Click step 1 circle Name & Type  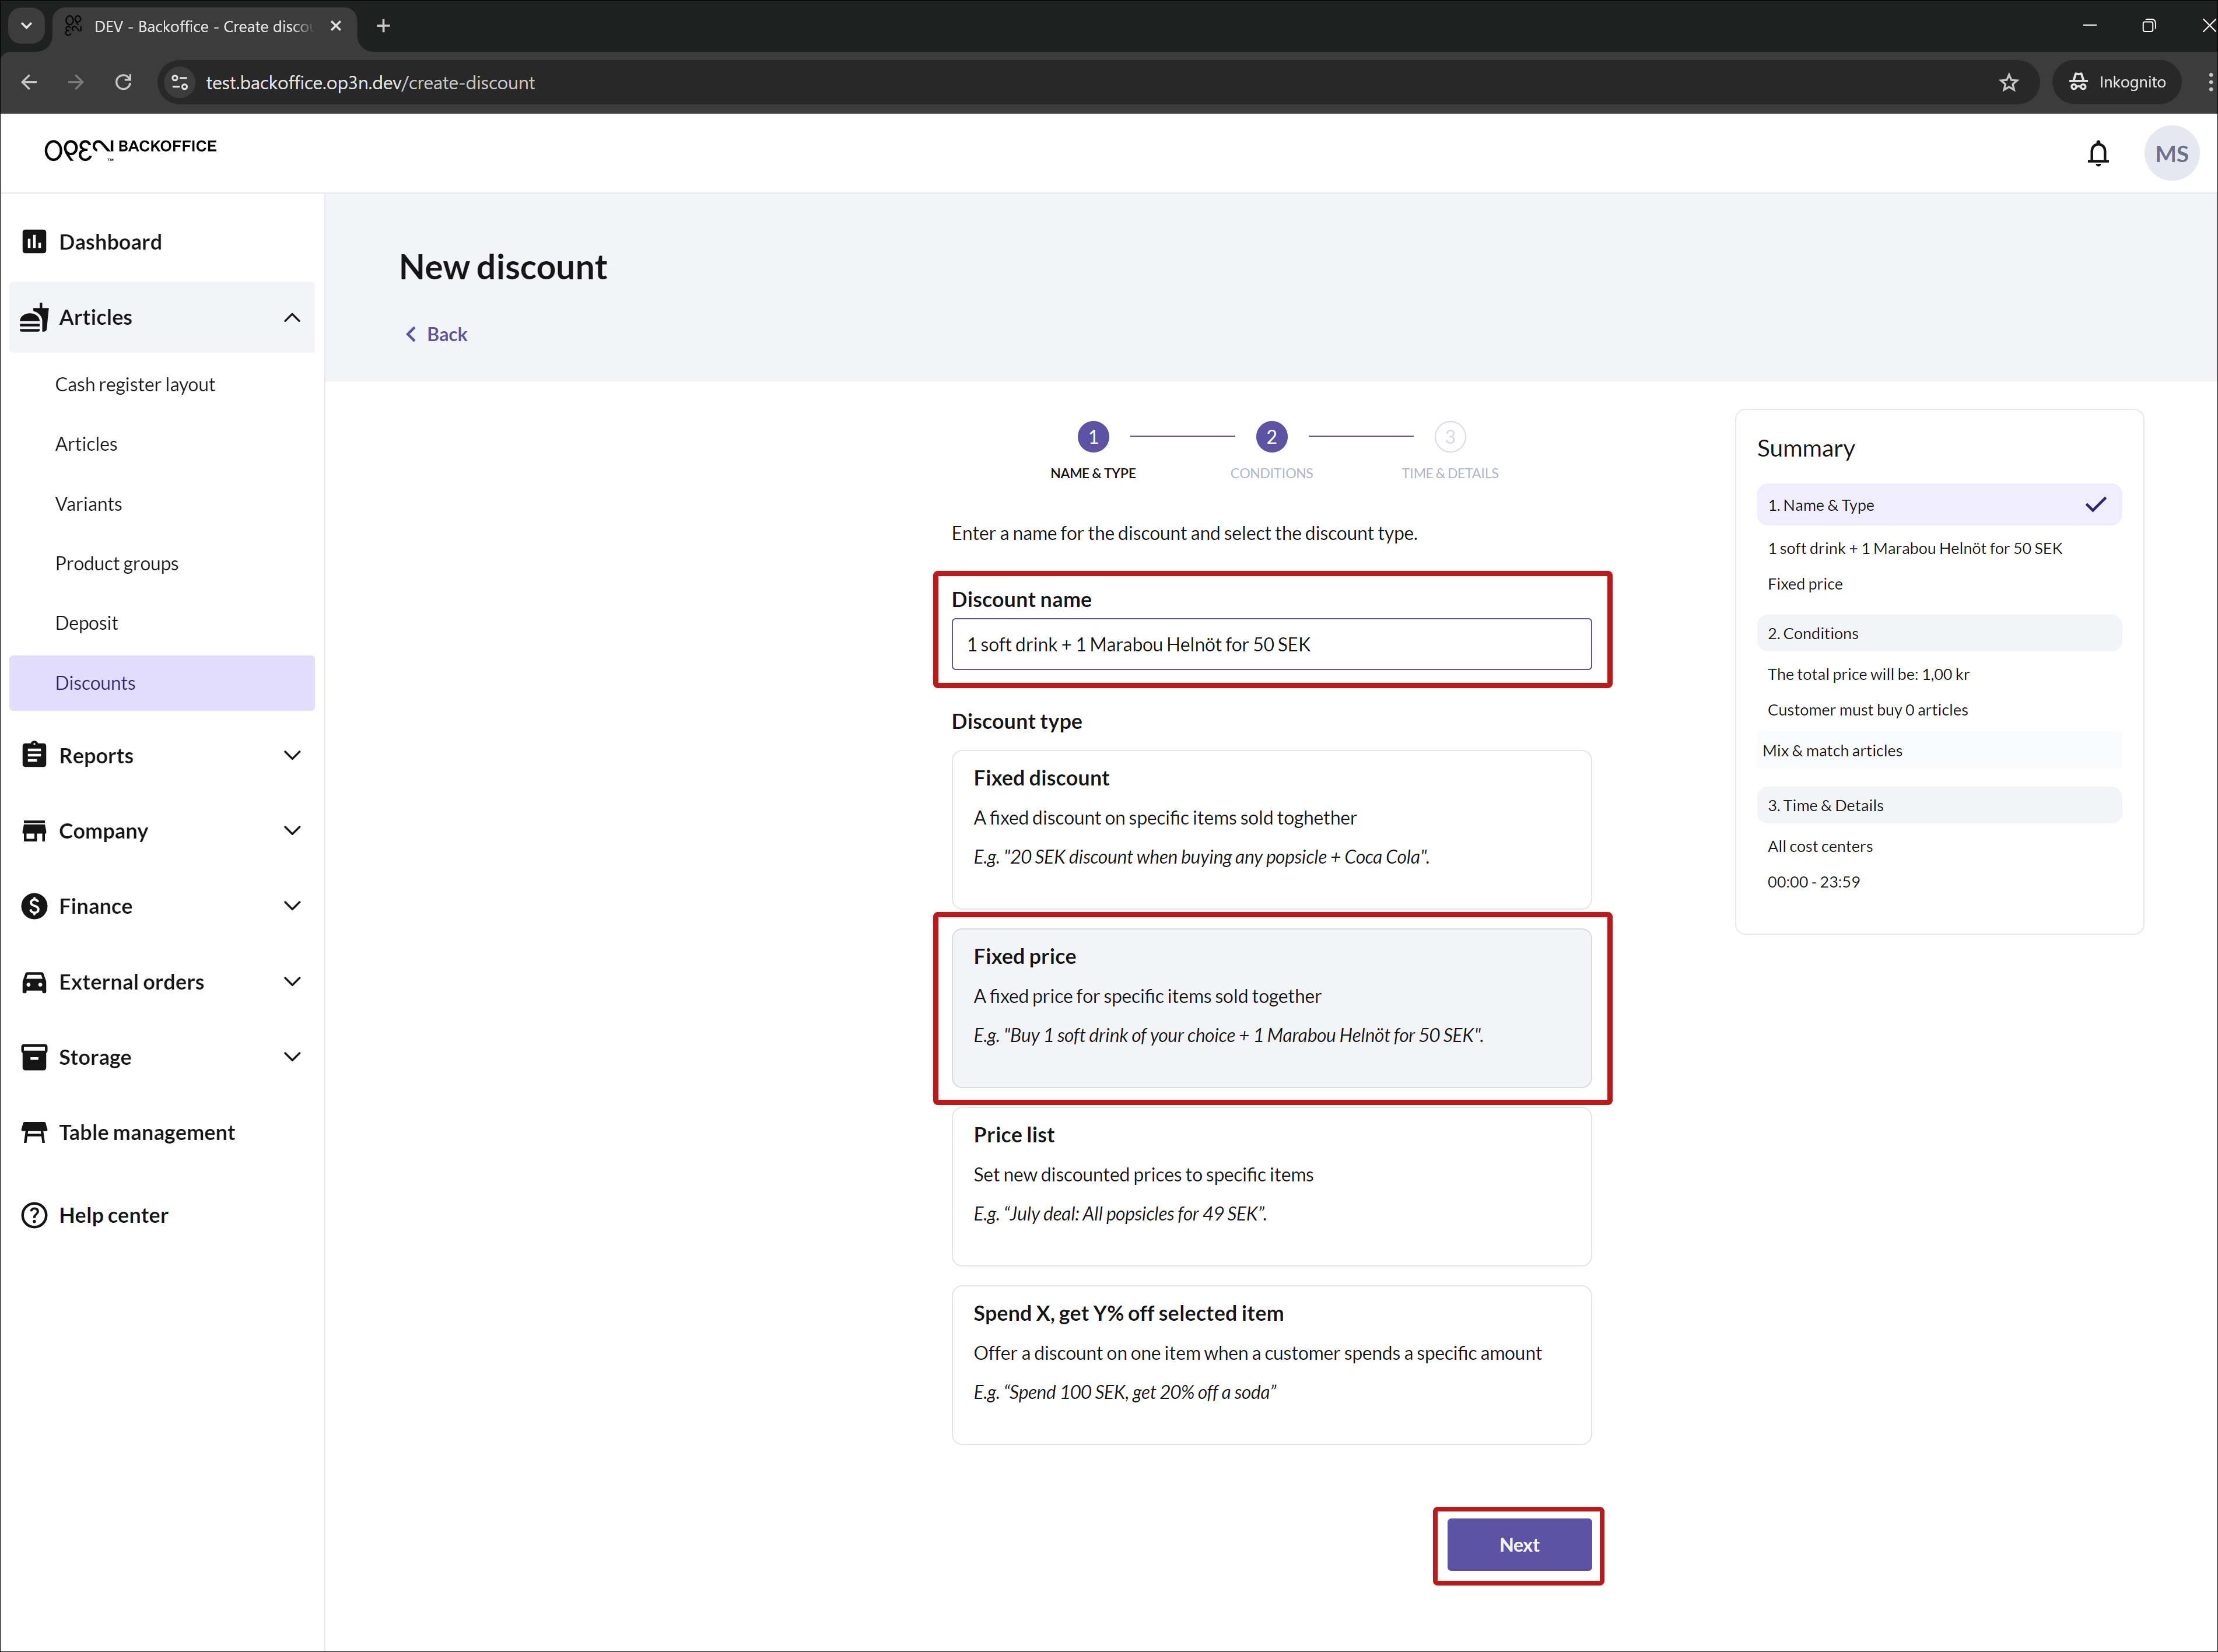point(1093,437)
